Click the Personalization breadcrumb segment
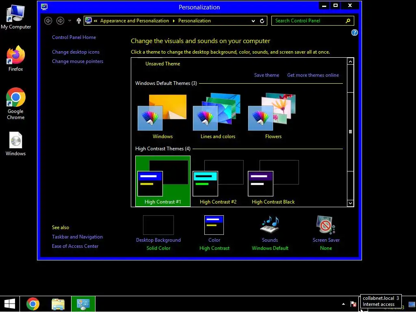Viewport: 416px width, 312px height. (x=195, y=21)
